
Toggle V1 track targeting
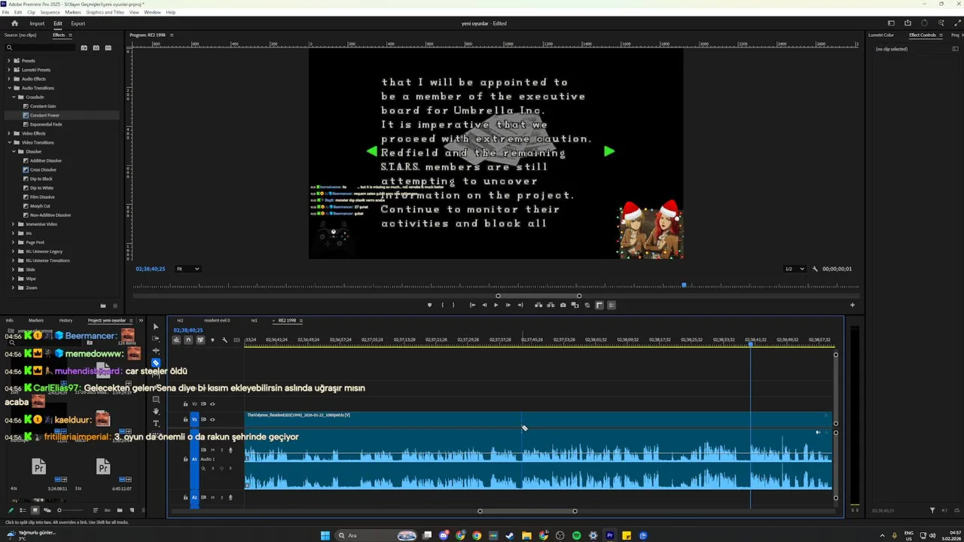point(194,419)
